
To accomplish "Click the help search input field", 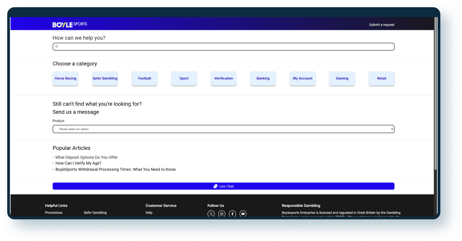I will pyautogui.click(x=226, y=46).
